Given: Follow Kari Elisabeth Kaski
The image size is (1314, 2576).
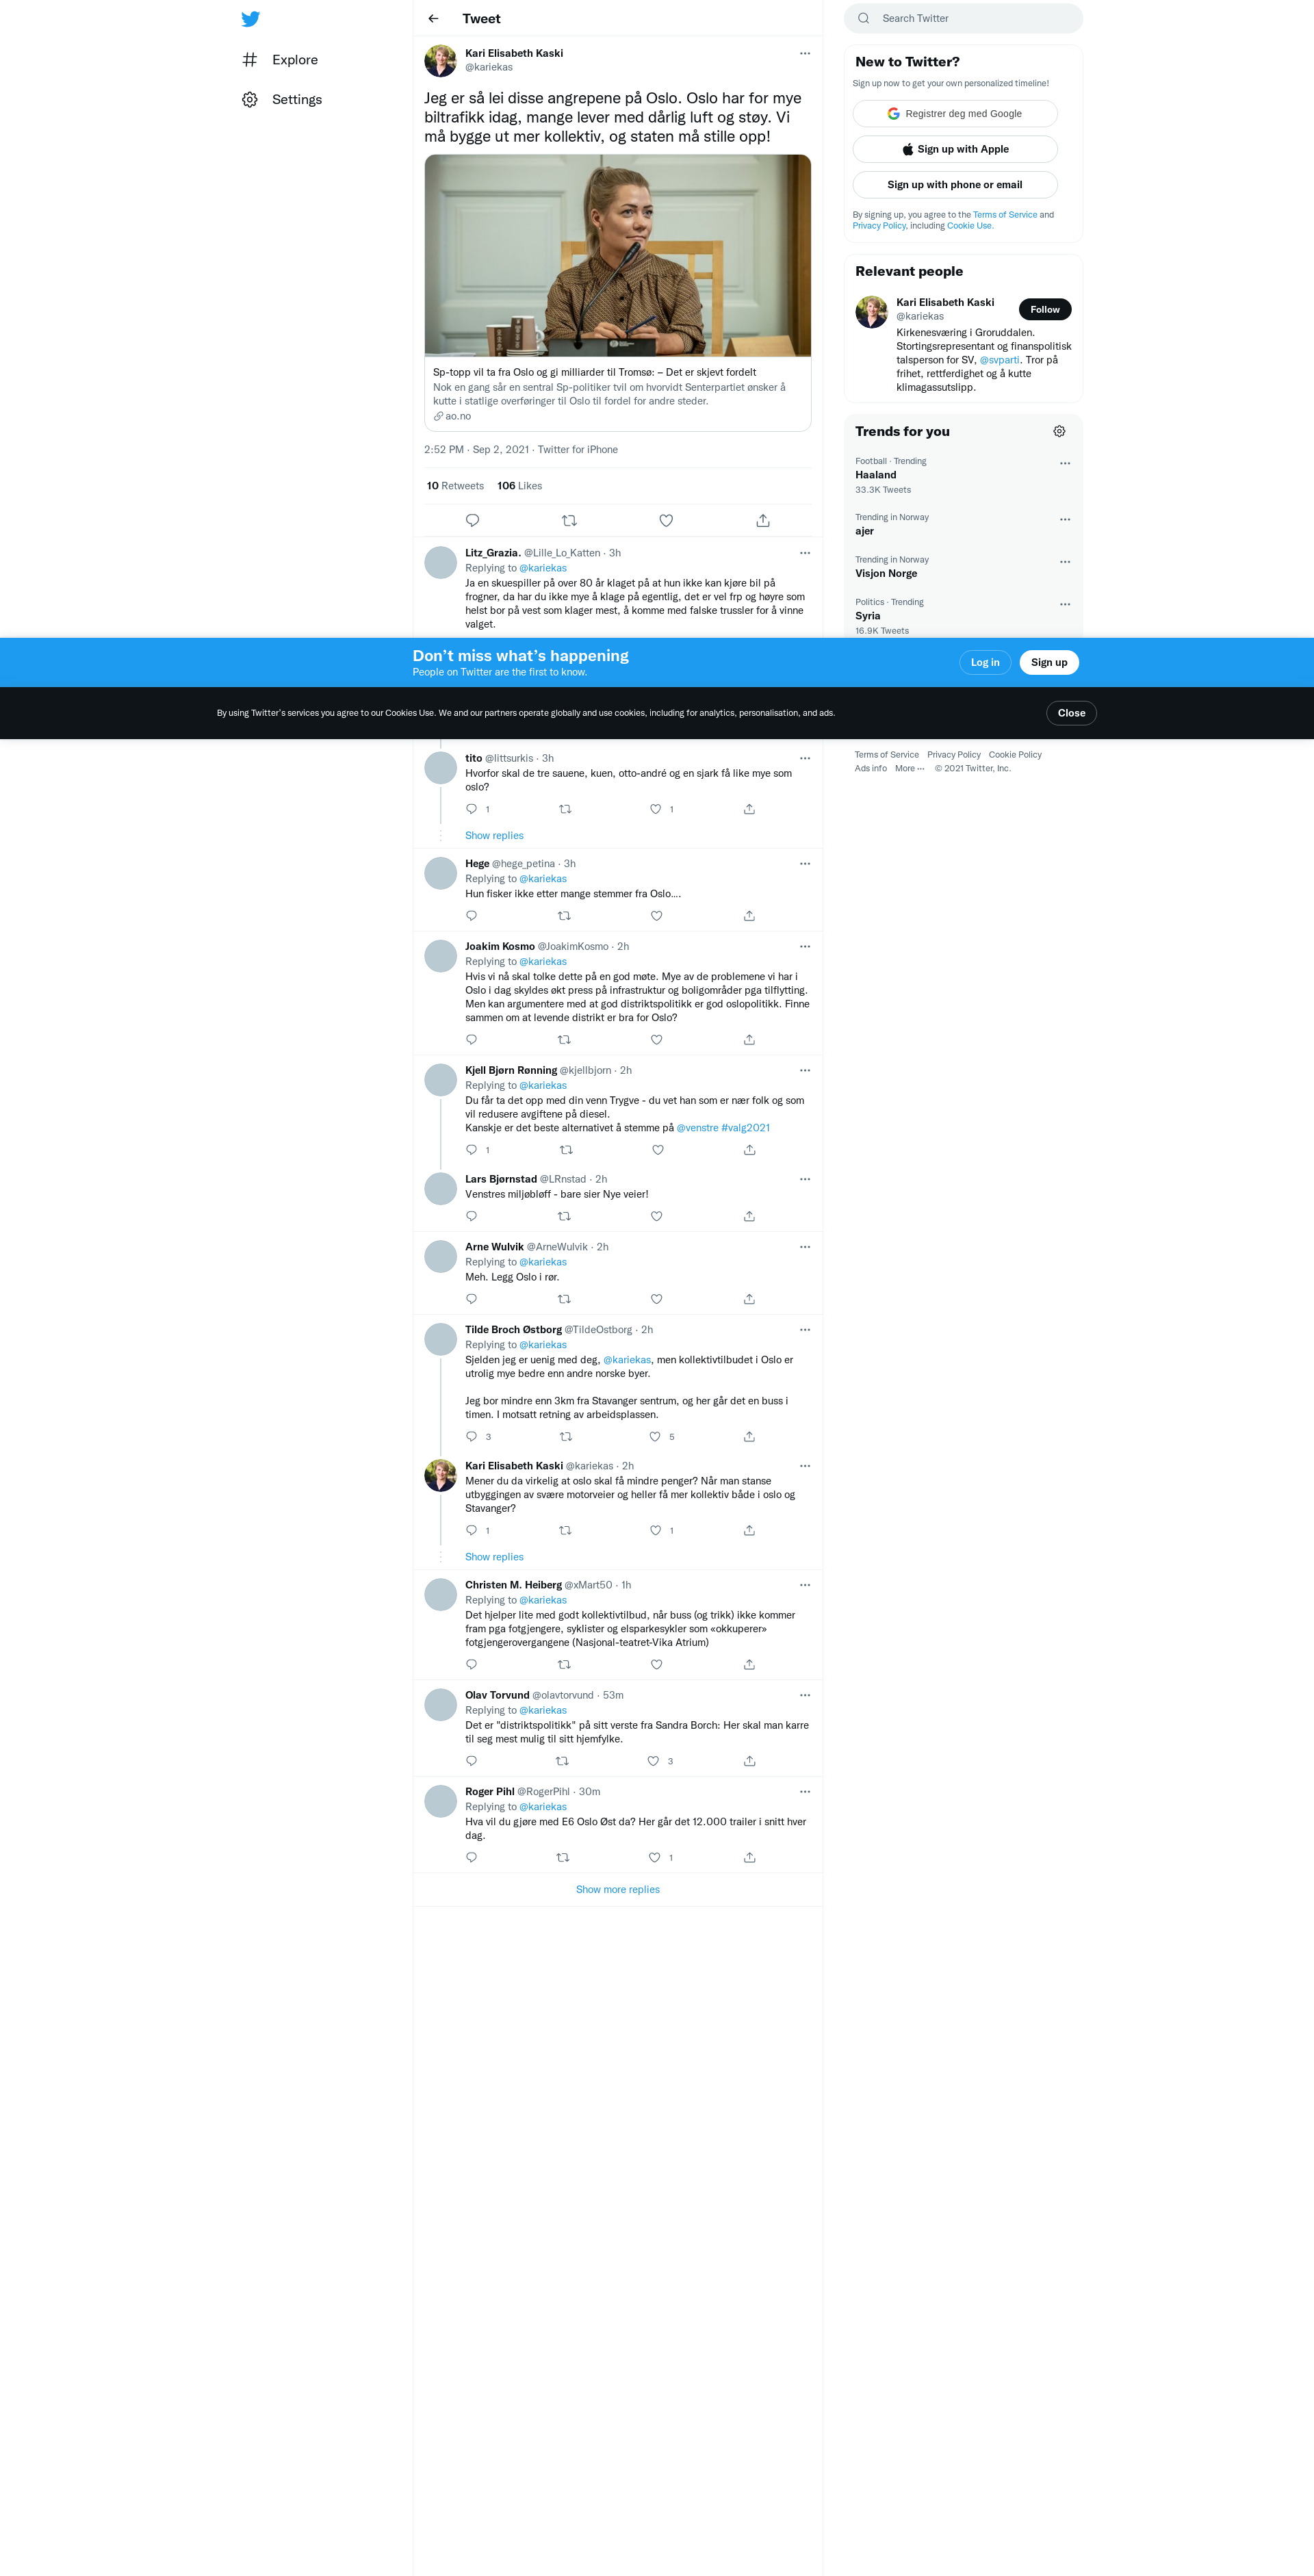Looking at the screenshot, I should [x=1045, y=310].
